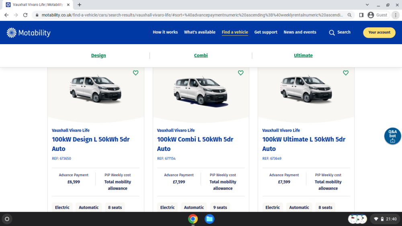Toggle browser side panel icon
This screenshot has width=402, height=226.
[x=361, y=15]
